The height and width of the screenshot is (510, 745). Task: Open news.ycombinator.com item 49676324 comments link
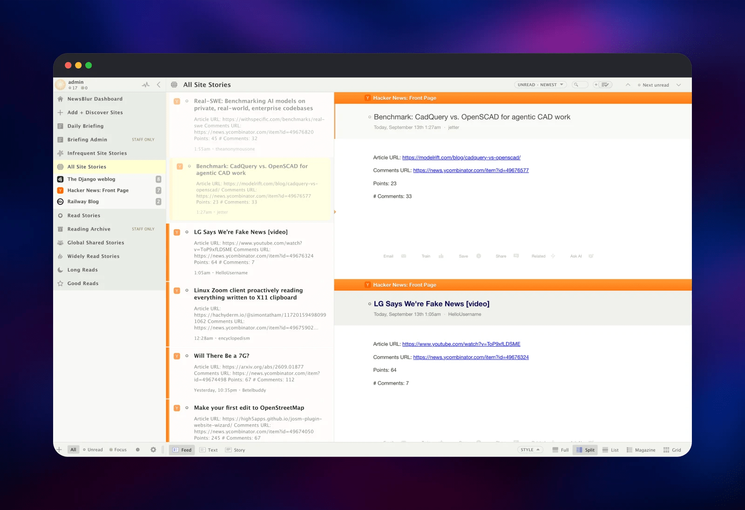click(x=471, y=357)
